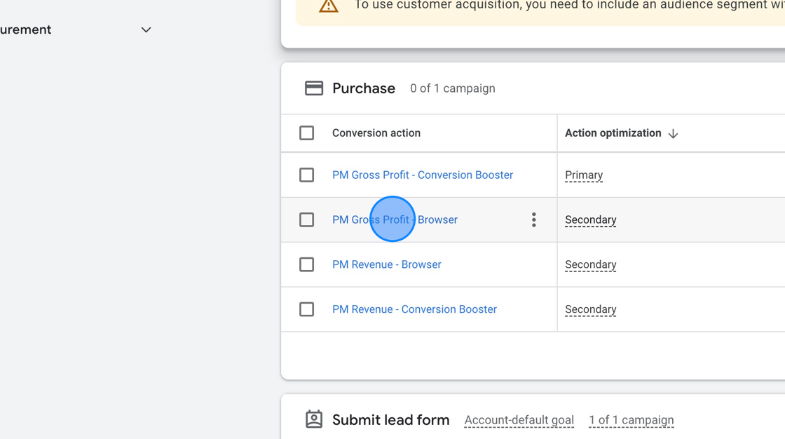Image resolution: width=785 pixels, height=439 pixels.
Task: Open PM Revenue - Conversion Booster link
Action: 414,309
